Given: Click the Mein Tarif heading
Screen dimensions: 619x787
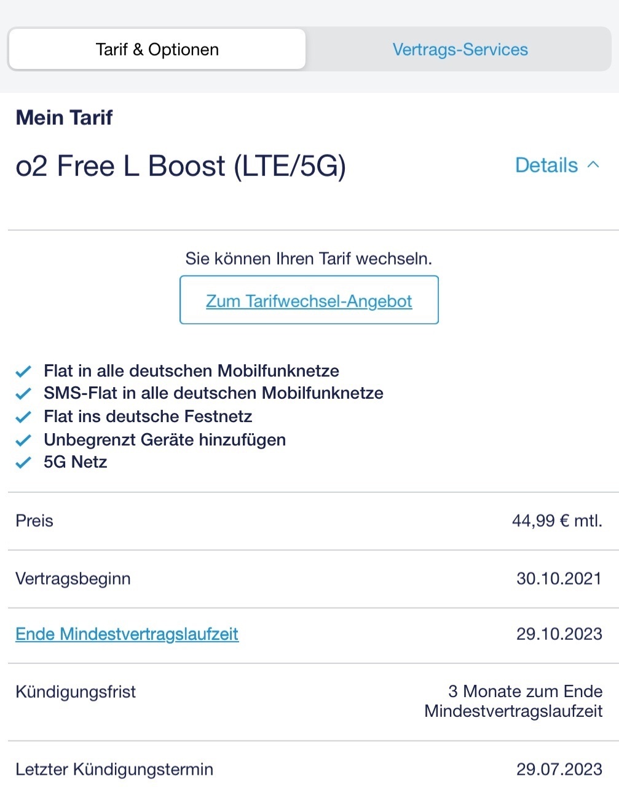Looking at the screenshot, I should click(64, 117).
